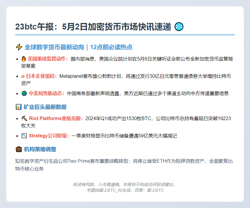The image size is (250, 208).
Task: Click the heading 矿业巨头最新数据
Action: tap(45, 107)
